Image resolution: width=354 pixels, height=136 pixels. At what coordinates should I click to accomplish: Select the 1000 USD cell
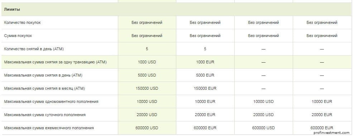tap(147, 62)
